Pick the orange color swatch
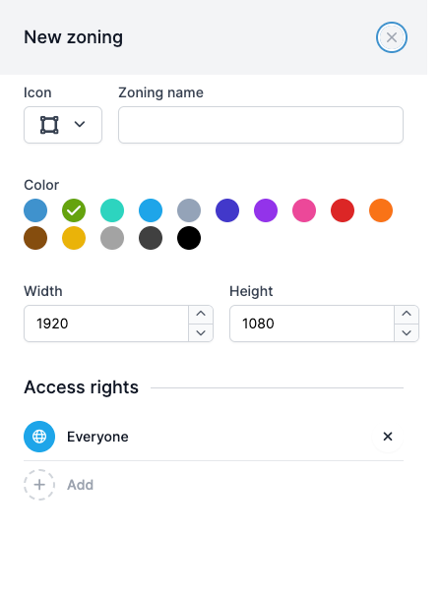The image size is (440, 591). pyautogui.click(x=381, y=210)
